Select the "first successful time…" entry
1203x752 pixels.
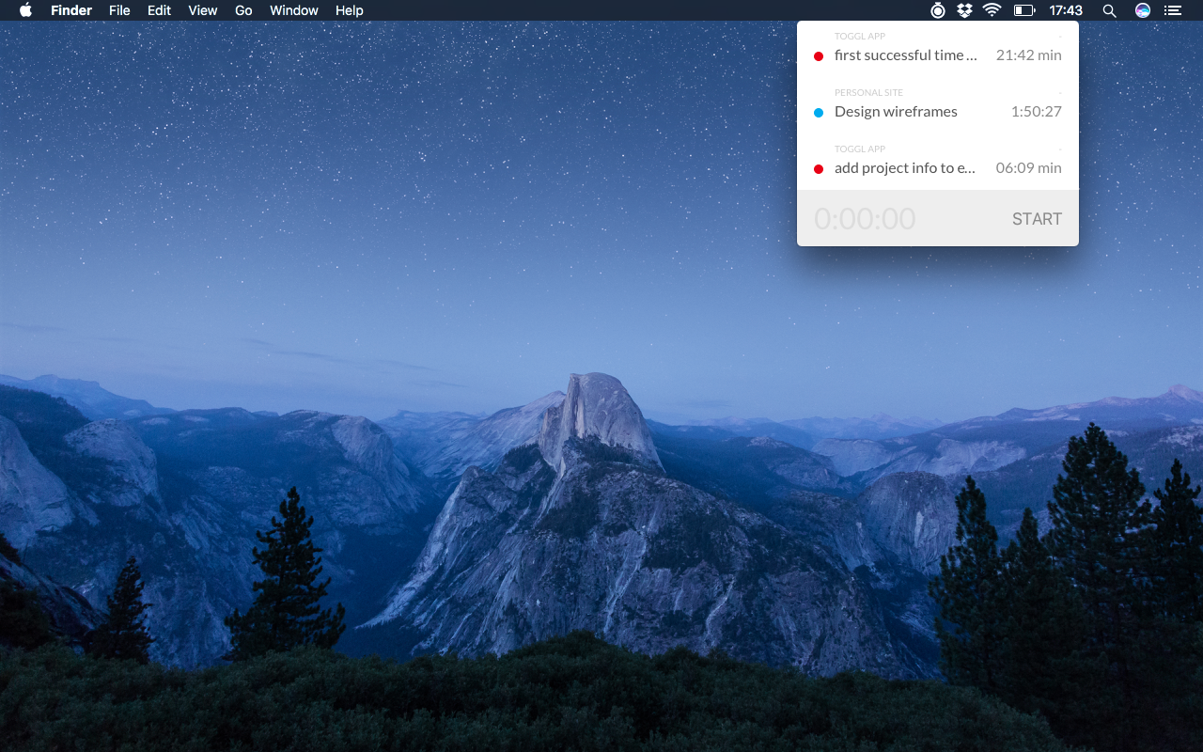tap(905, 55)
